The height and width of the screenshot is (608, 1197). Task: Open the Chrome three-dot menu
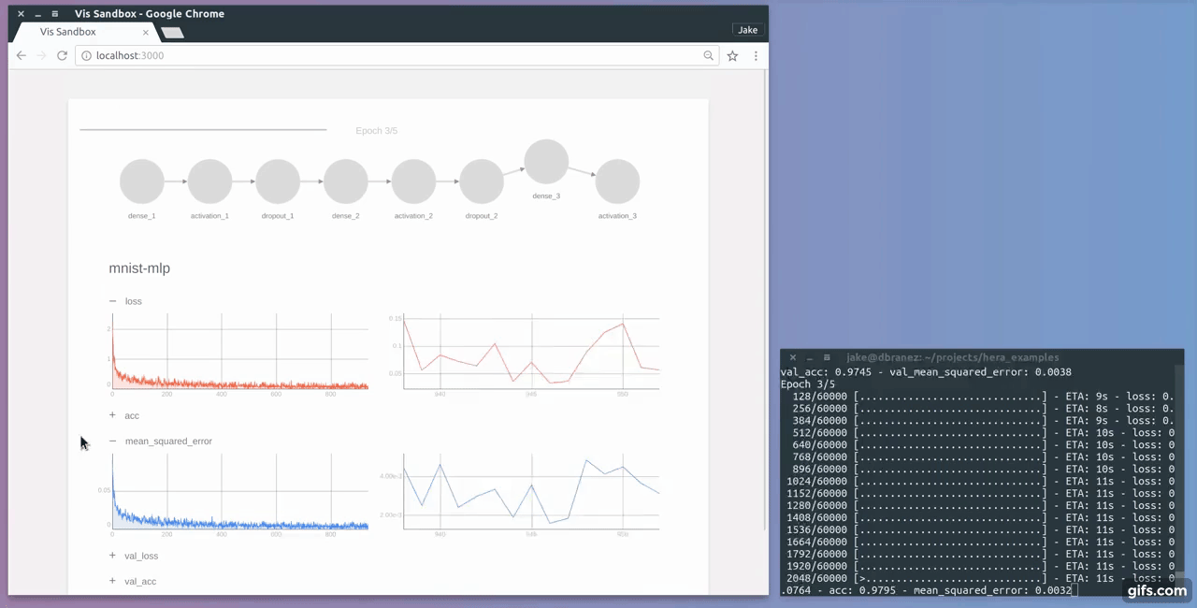point(756,56)
